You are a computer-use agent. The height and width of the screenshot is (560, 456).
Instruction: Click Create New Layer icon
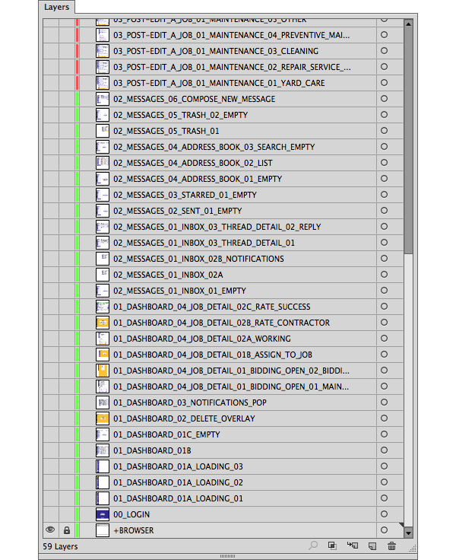[x=372, y=546]
